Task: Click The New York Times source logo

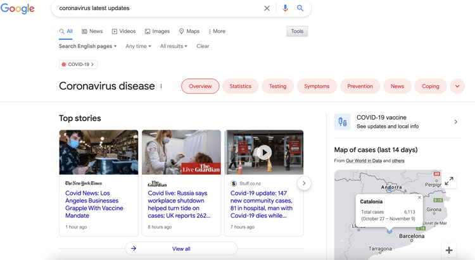Action: (84, 183)
